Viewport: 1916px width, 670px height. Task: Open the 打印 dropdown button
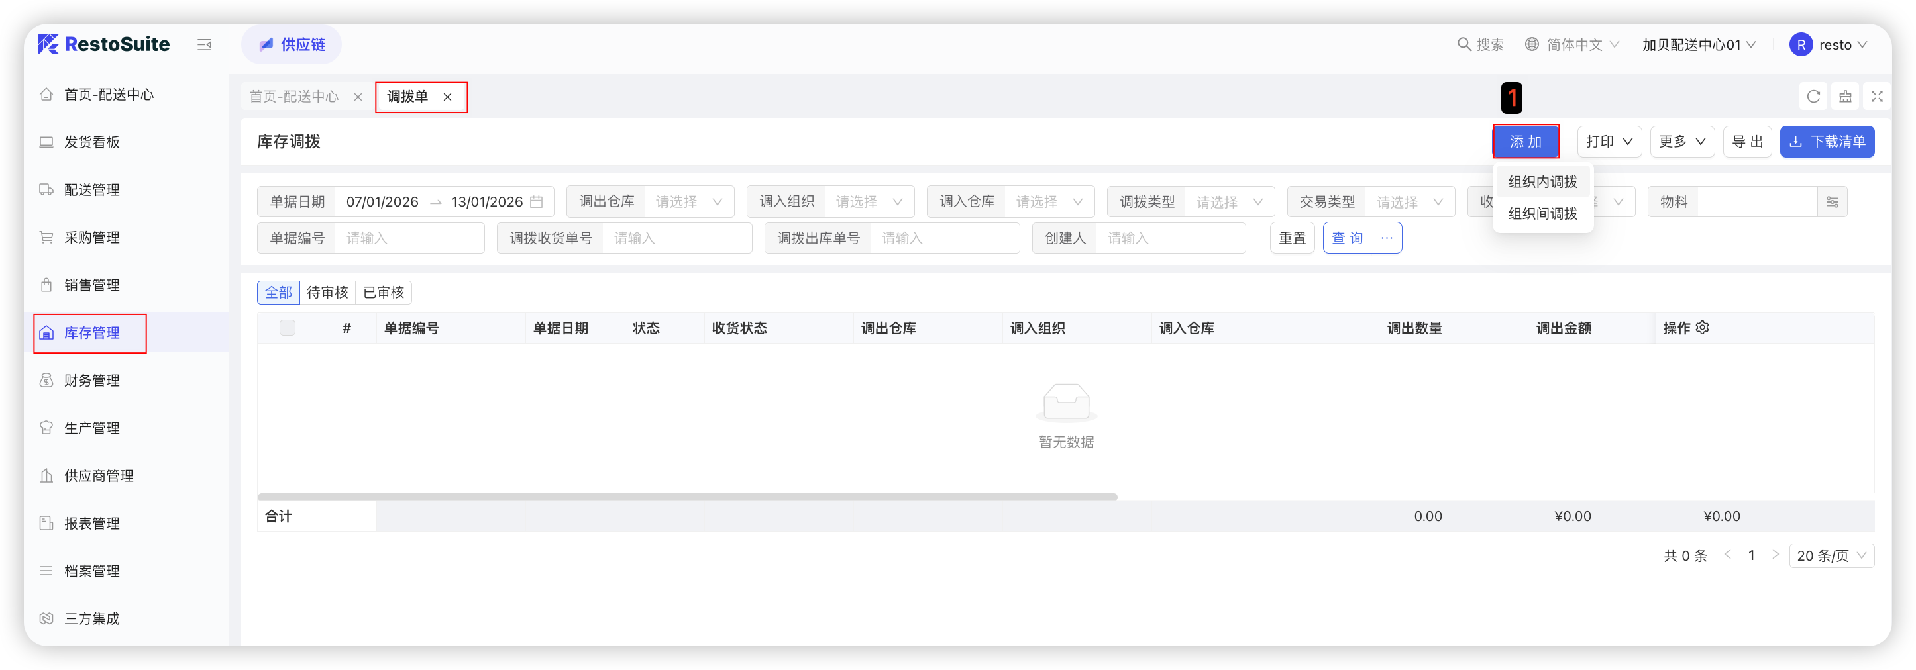pyautogui.click(x=1608, y=142)
